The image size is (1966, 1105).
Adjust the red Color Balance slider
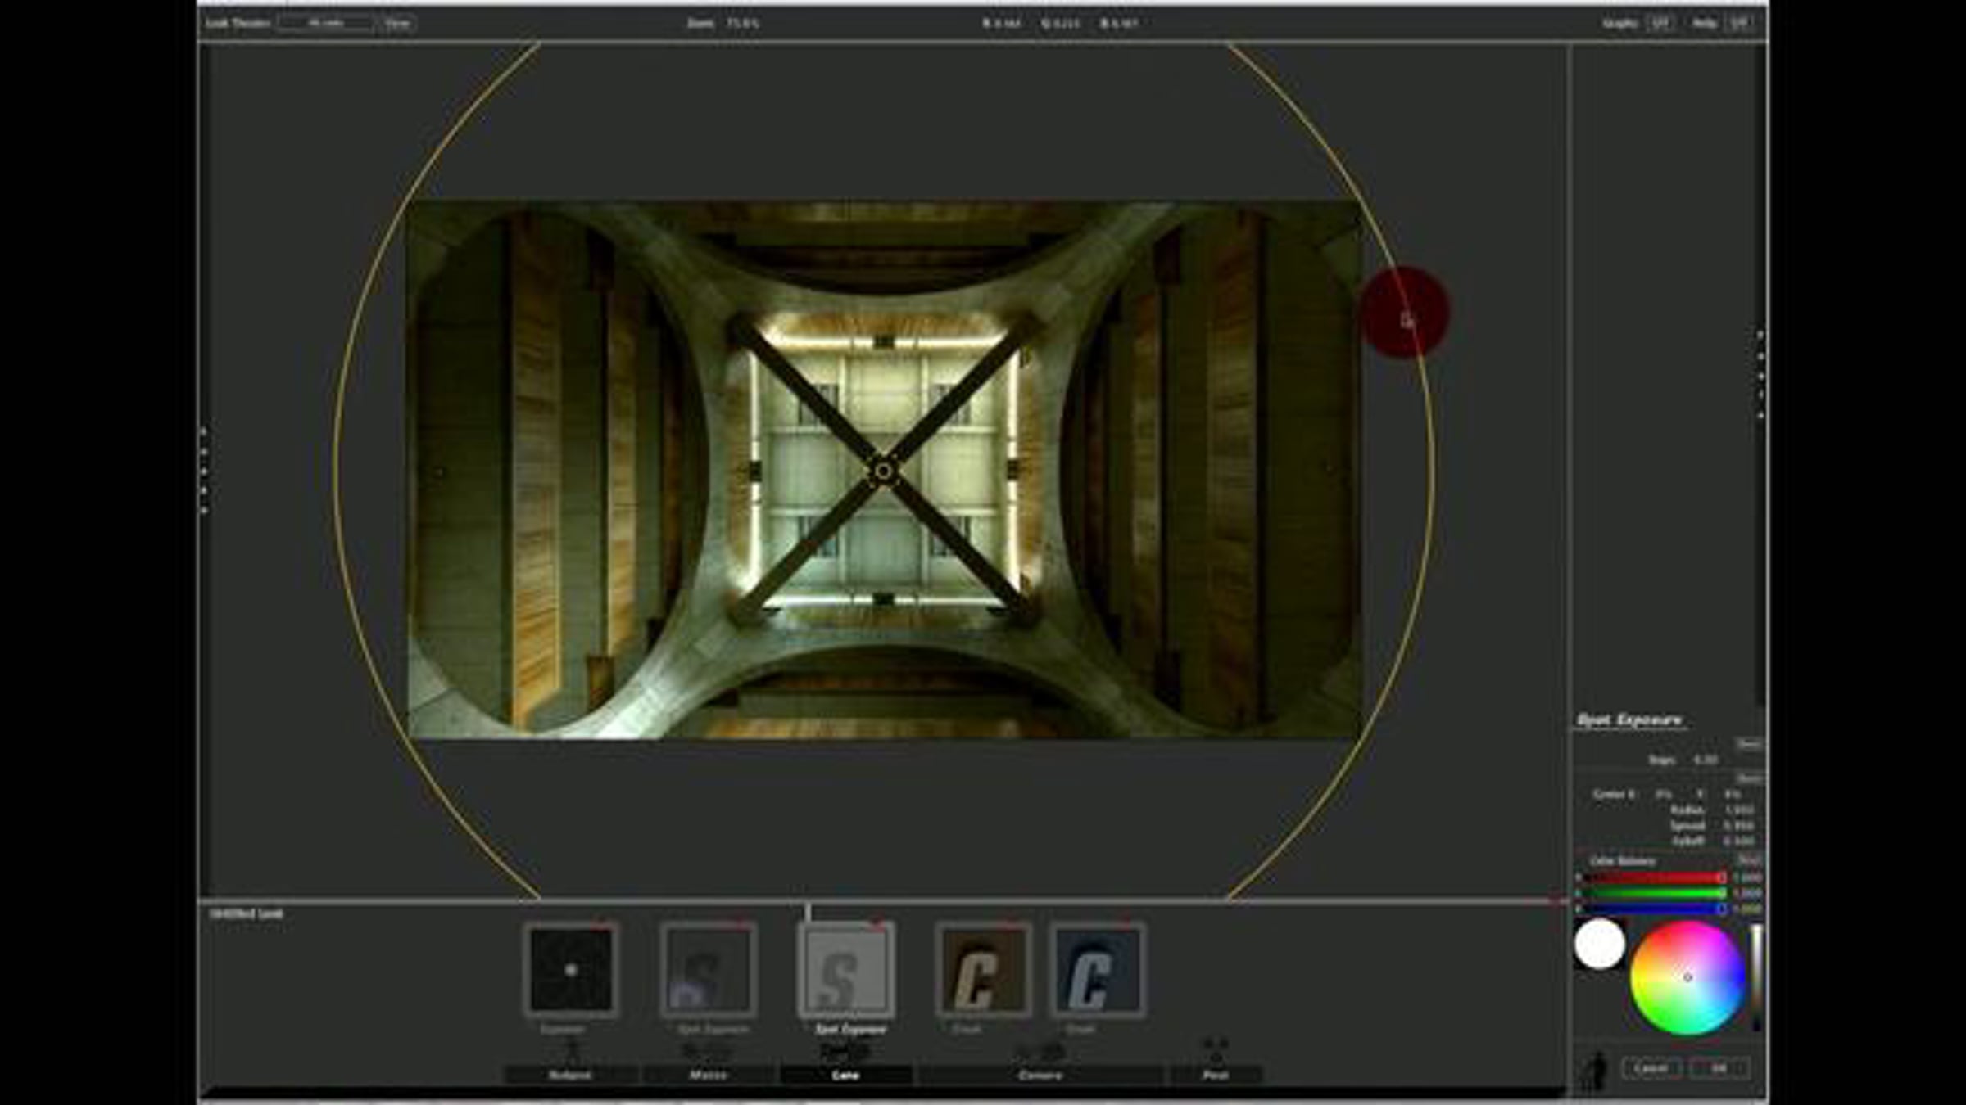click(1654, 877)
